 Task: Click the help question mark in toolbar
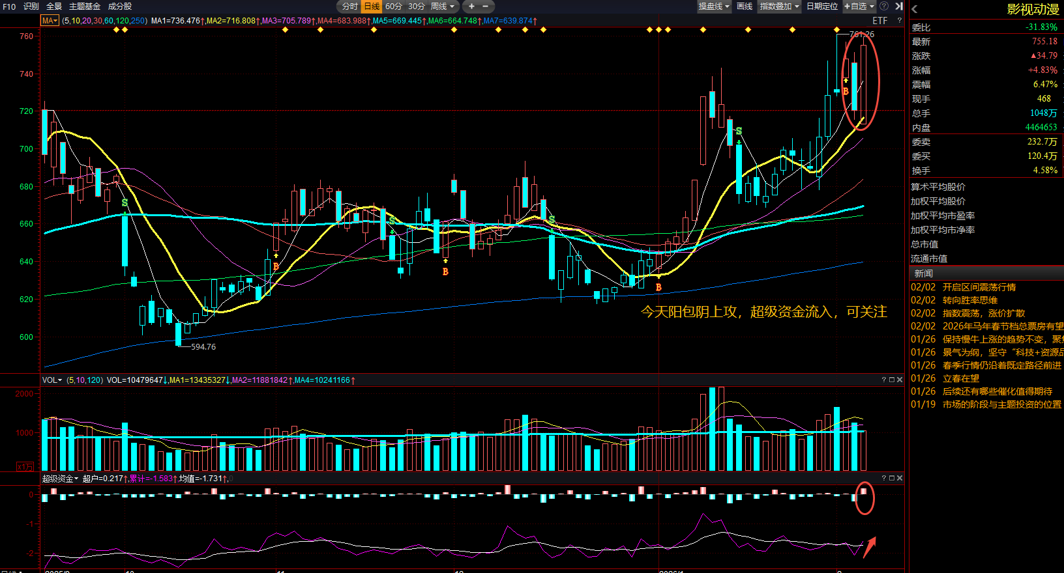pos(884,6)
